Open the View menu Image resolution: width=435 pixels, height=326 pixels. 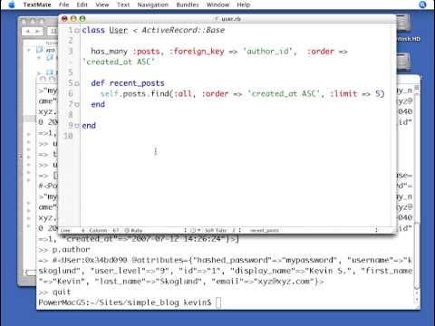click(102, 5)
